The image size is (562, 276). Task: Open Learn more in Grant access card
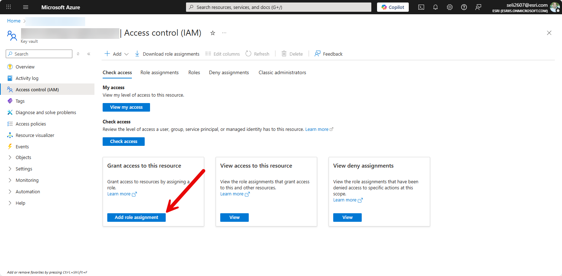[x=122, y=194]
